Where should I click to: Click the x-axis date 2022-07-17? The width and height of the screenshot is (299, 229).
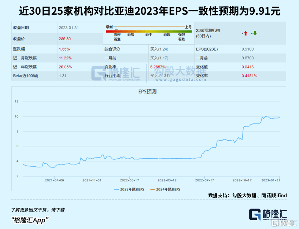(x=204, y=180)
